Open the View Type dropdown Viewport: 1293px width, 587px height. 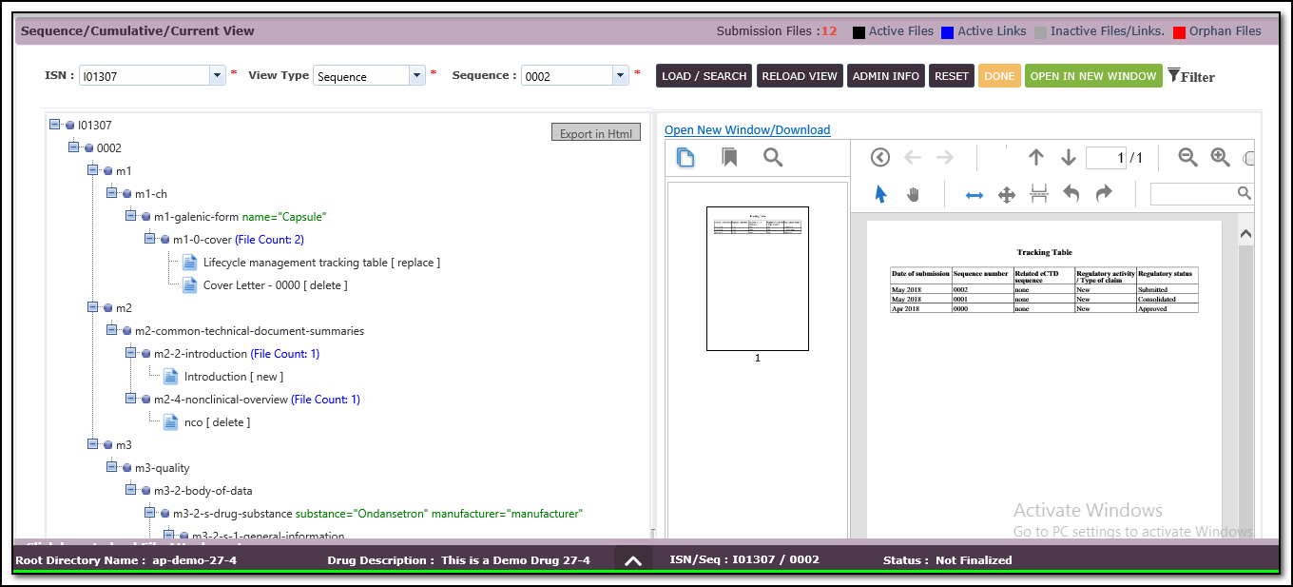[416, 76]
